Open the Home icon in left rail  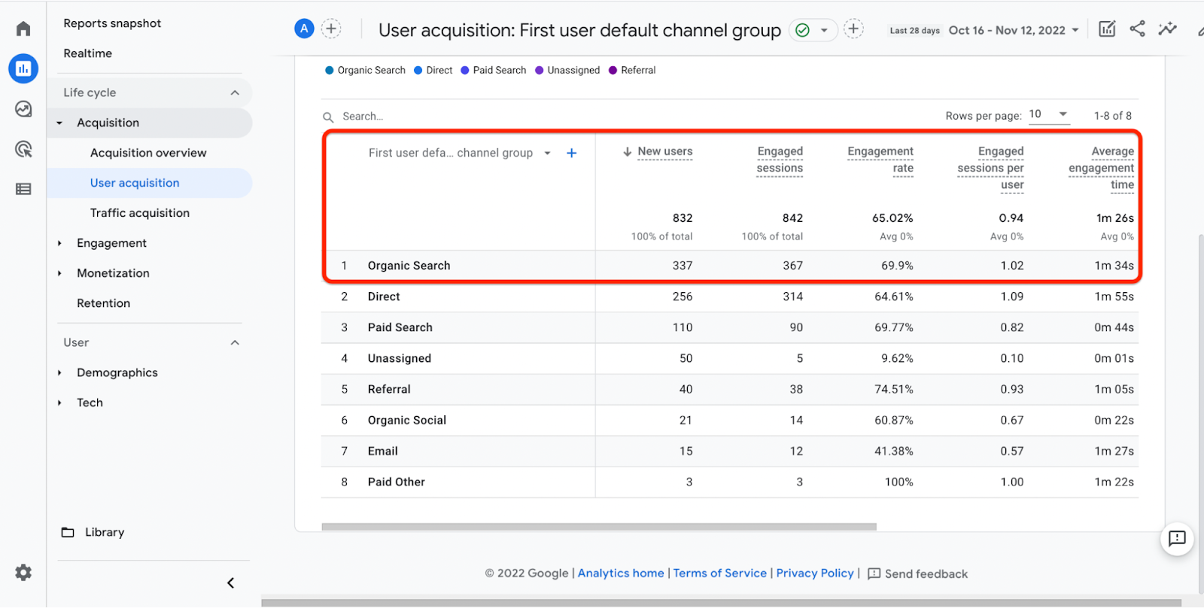23,29
